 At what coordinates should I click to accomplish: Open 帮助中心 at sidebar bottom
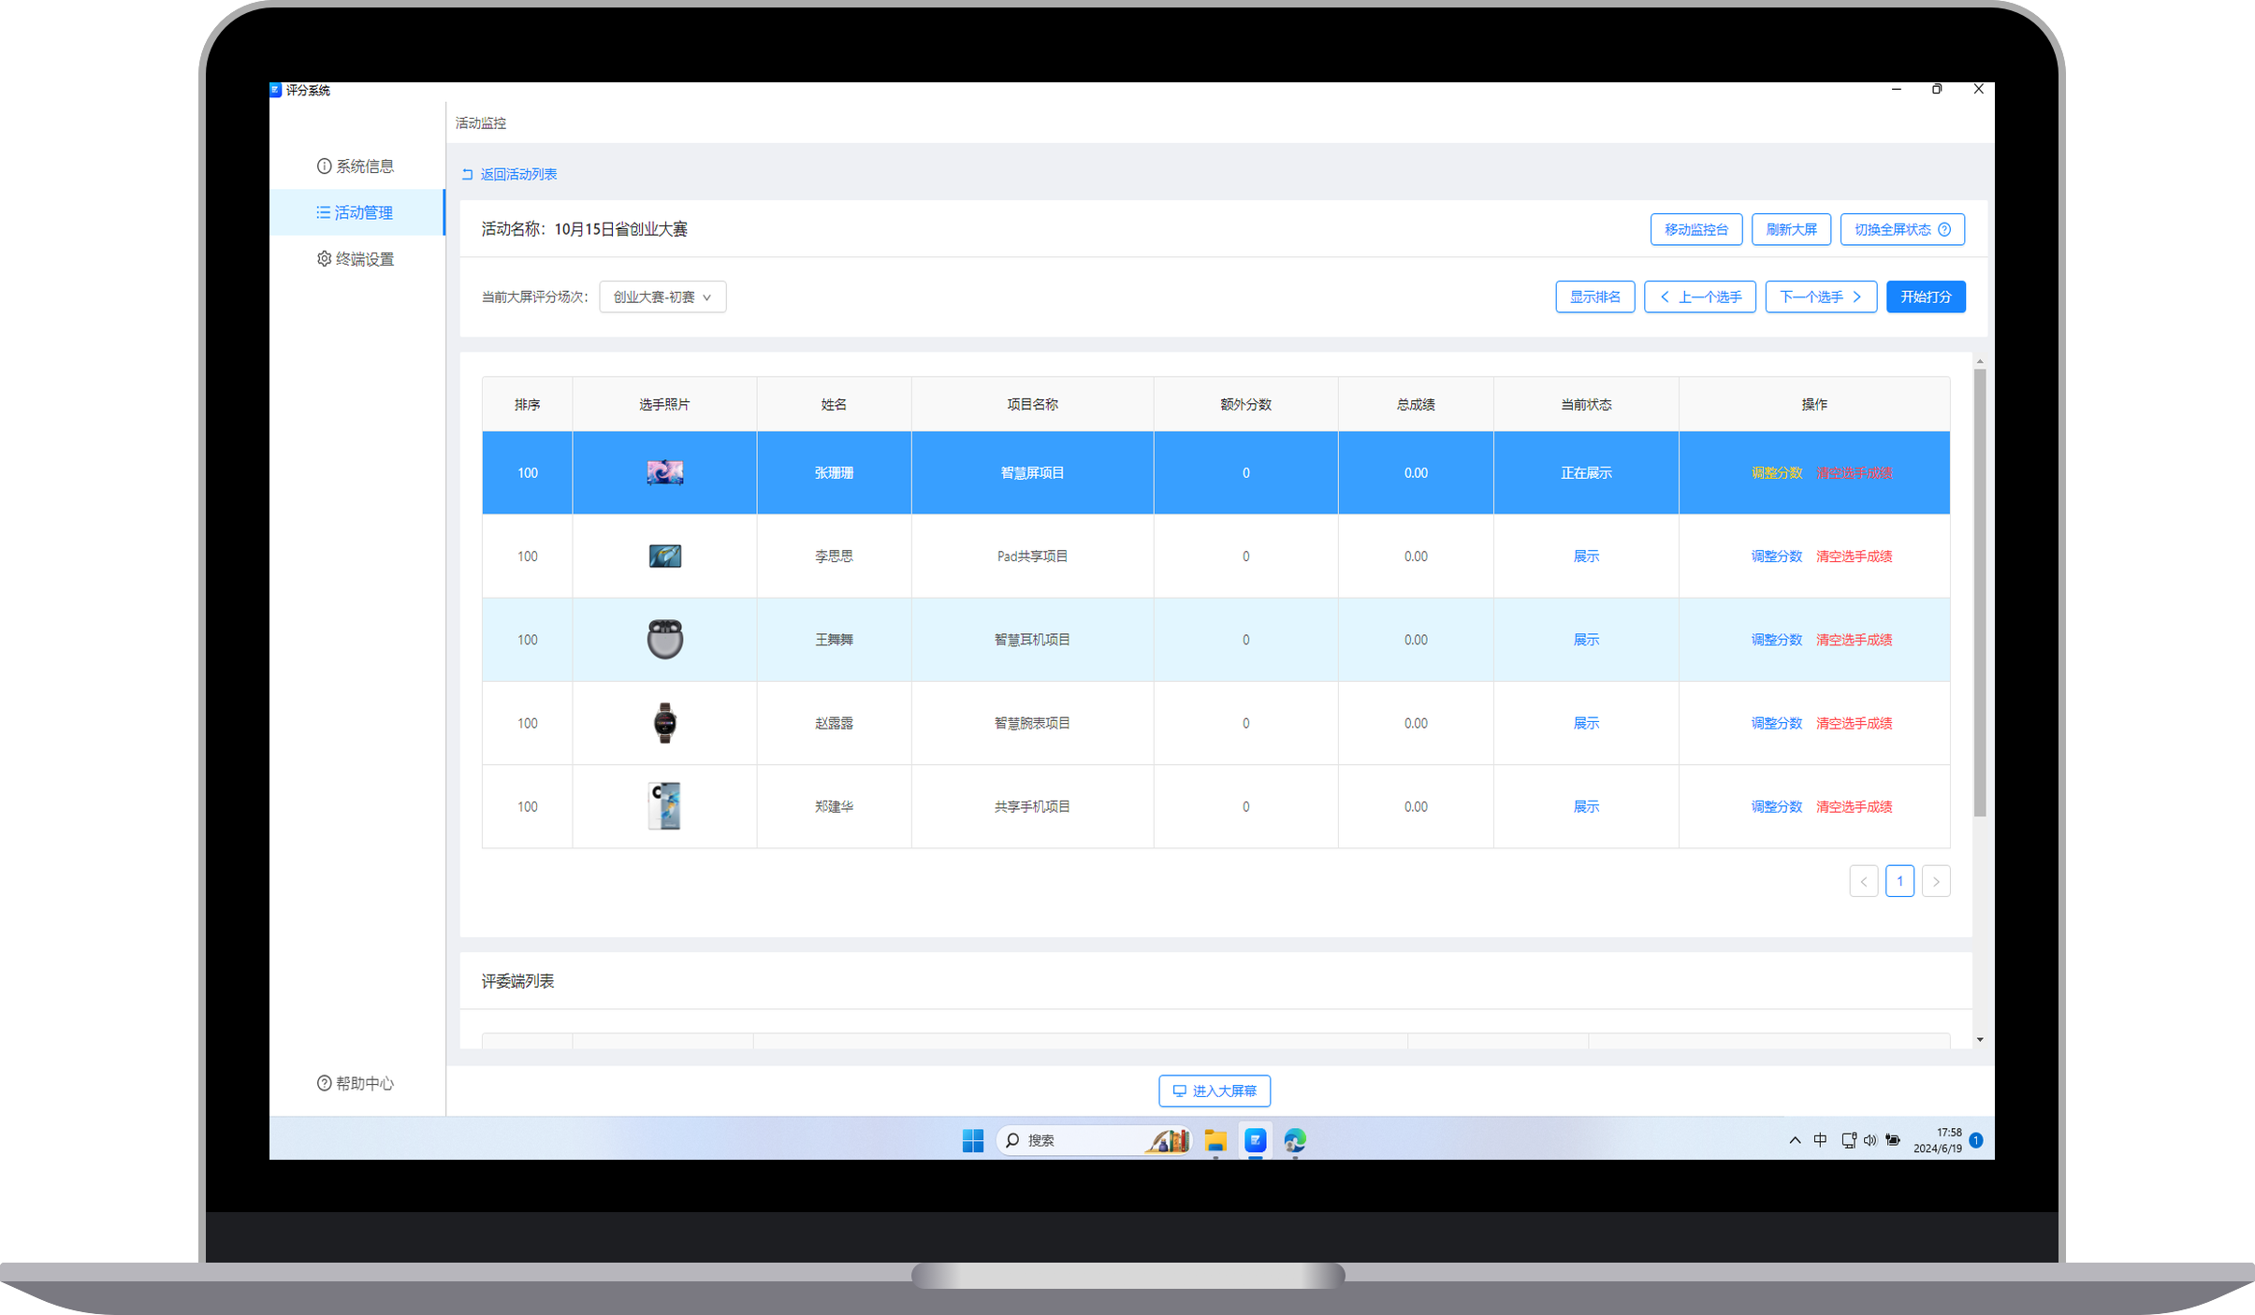click(x=356, y=1083)
